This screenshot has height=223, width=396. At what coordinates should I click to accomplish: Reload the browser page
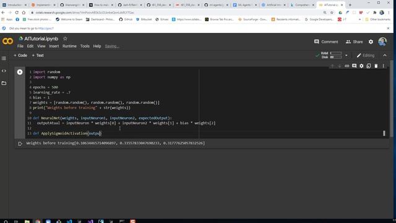click(x=17, y=12)
